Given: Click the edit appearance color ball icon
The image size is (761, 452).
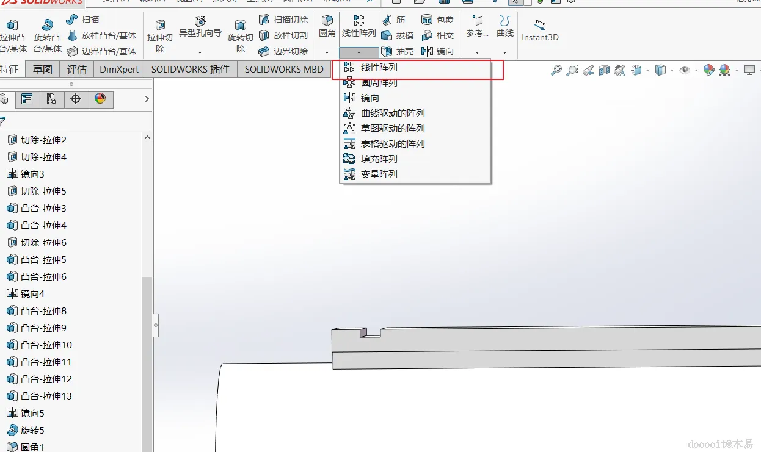Looking at the screenshot, I should click(709, 70).
